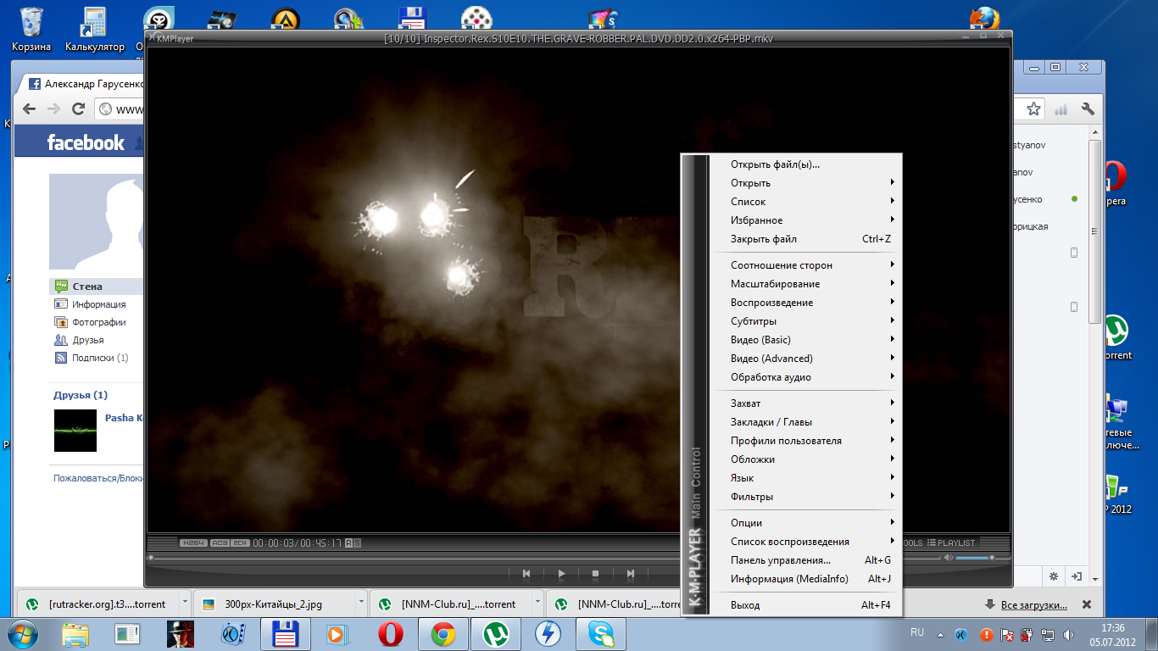
Task: Click the facebook logo
Action: tap(86, 142)
